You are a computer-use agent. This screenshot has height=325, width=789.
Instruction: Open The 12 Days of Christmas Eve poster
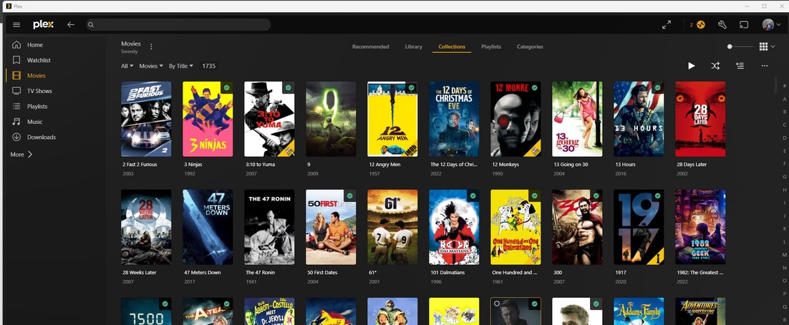[x=454, y=120]
